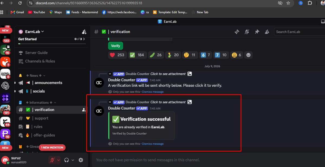The height and width of the screenshot is (167, 325).
Task: Open server icon with 44 badge
Action: (x=5, y=122)
